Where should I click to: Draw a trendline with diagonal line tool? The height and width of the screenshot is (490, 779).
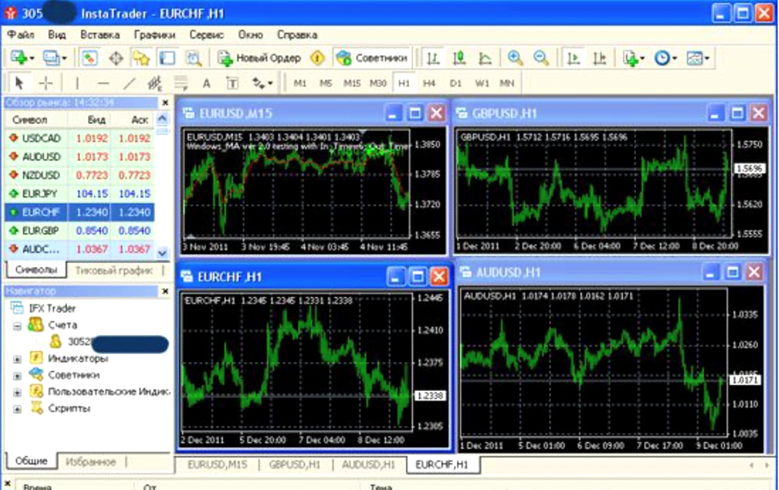(129, 83)
